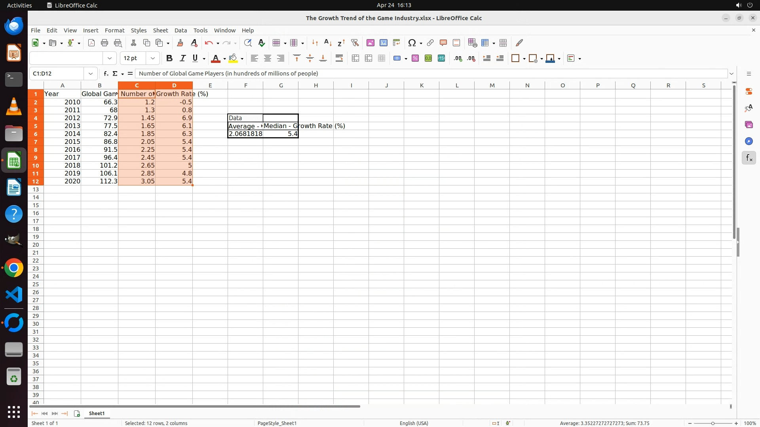Image resolution: width=760 pixels, height=427 pixels.
Task: Toggle Wrap Text button
Action: (x=339, y=59)
